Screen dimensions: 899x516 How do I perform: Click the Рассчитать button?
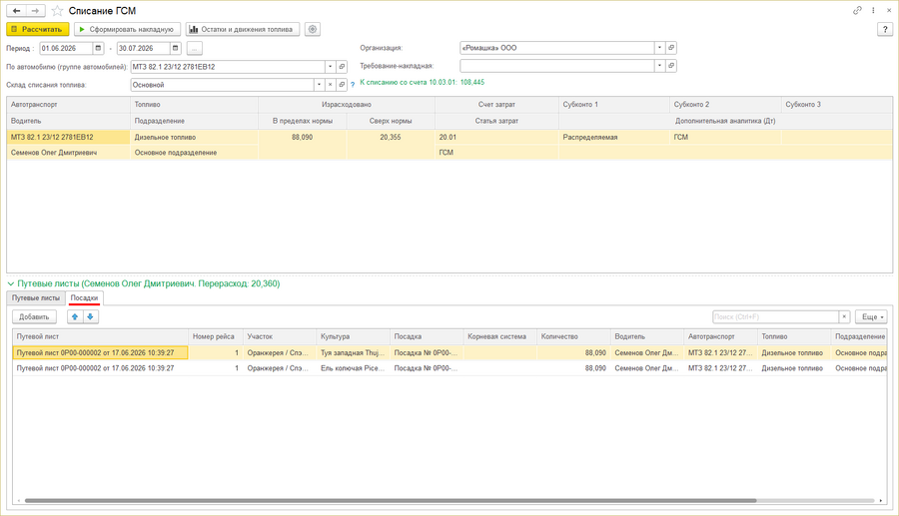click(x=38, y=29)
